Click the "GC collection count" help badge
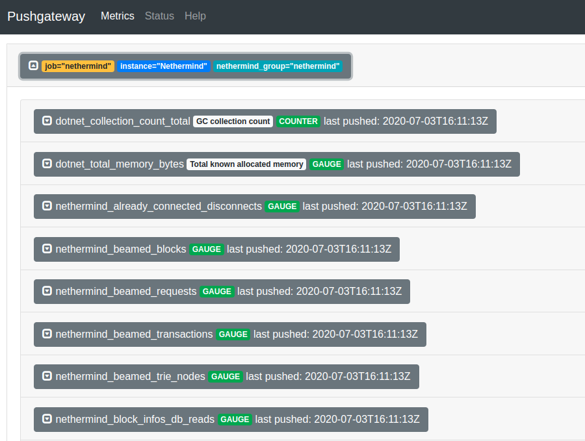 pyautogui.click(x=233, y=121)
